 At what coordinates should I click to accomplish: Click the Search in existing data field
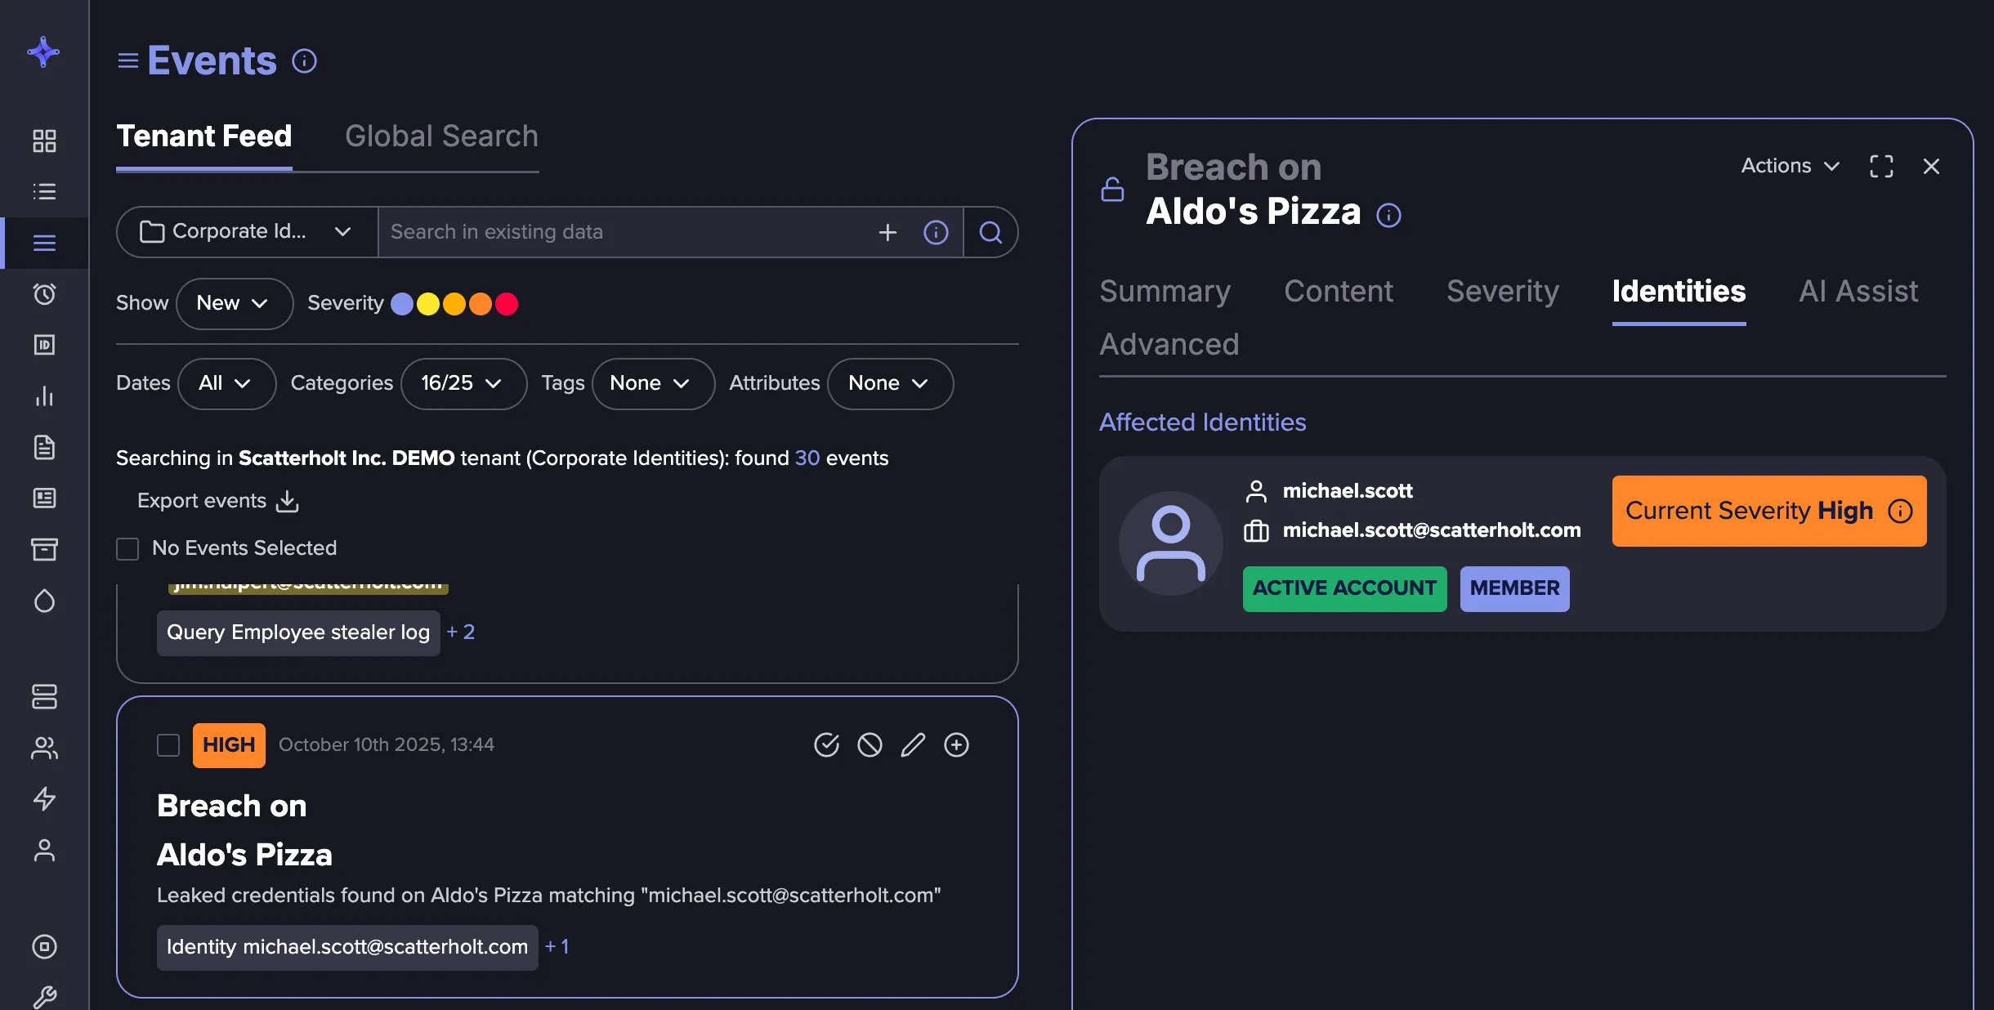625,232
